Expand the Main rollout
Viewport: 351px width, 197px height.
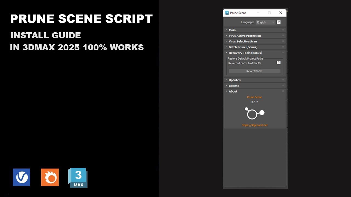click(255, 30)
